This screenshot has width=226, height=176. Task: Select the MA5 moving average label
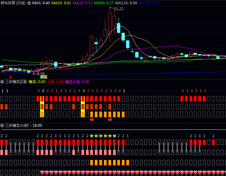(41, 3)
